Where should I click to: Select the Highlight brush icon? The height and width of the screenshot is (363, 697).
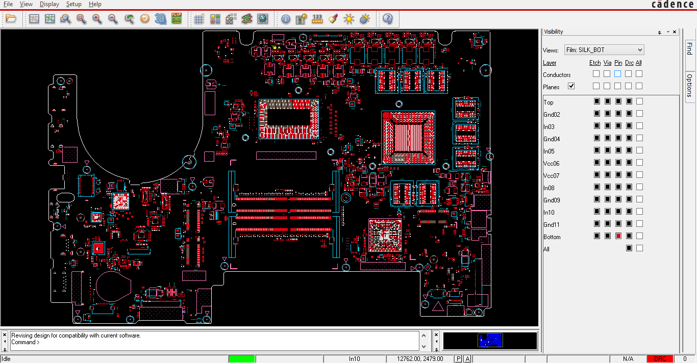pos(333,19)
